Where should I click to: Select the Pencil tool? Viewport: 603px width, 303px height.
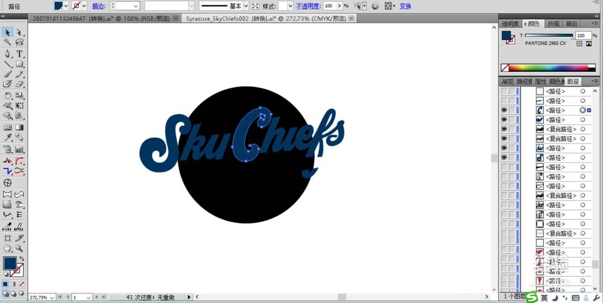pos(19,74)
